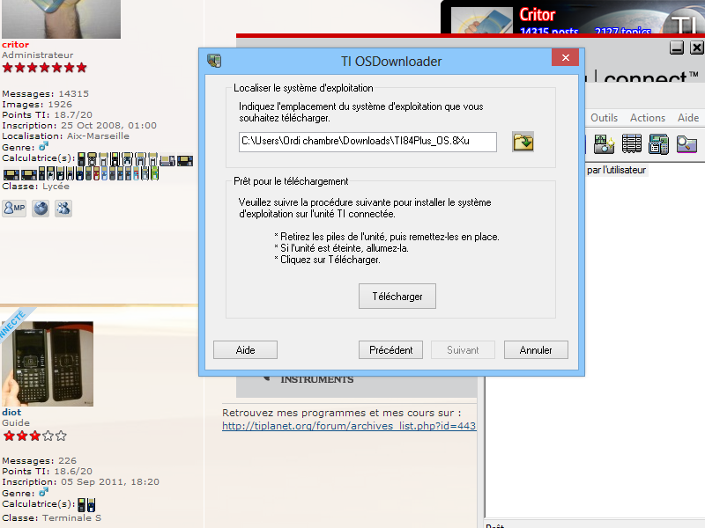Click the 'par l'utilisateur' label in TI Connect
Screen dimensions: 705x528
pos(616,170)
